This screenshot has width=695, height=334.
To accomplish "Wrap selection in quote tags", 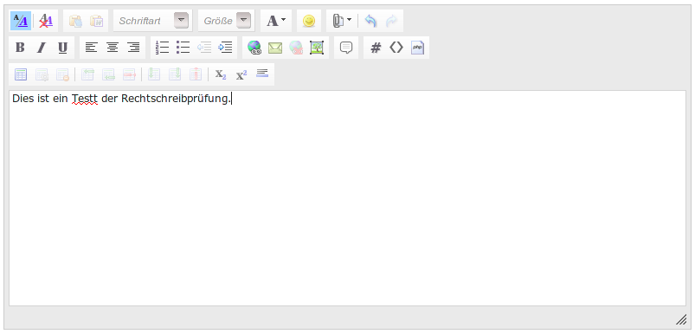I will pyautogui.click(x=346, y=48).
